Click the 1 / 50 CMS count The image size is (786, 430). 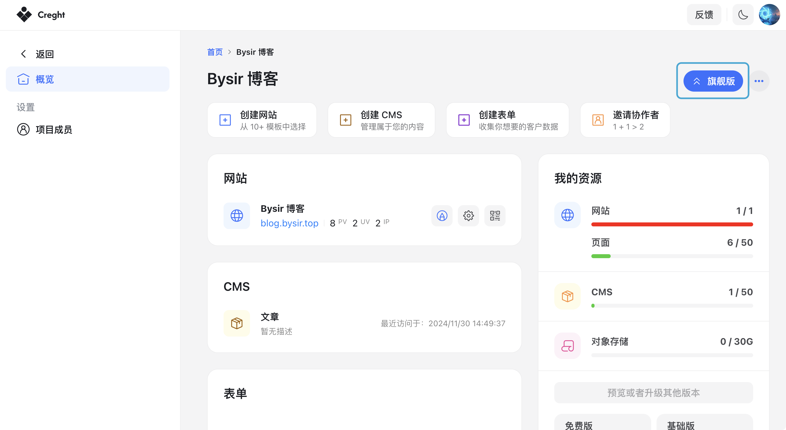(741, 292)
